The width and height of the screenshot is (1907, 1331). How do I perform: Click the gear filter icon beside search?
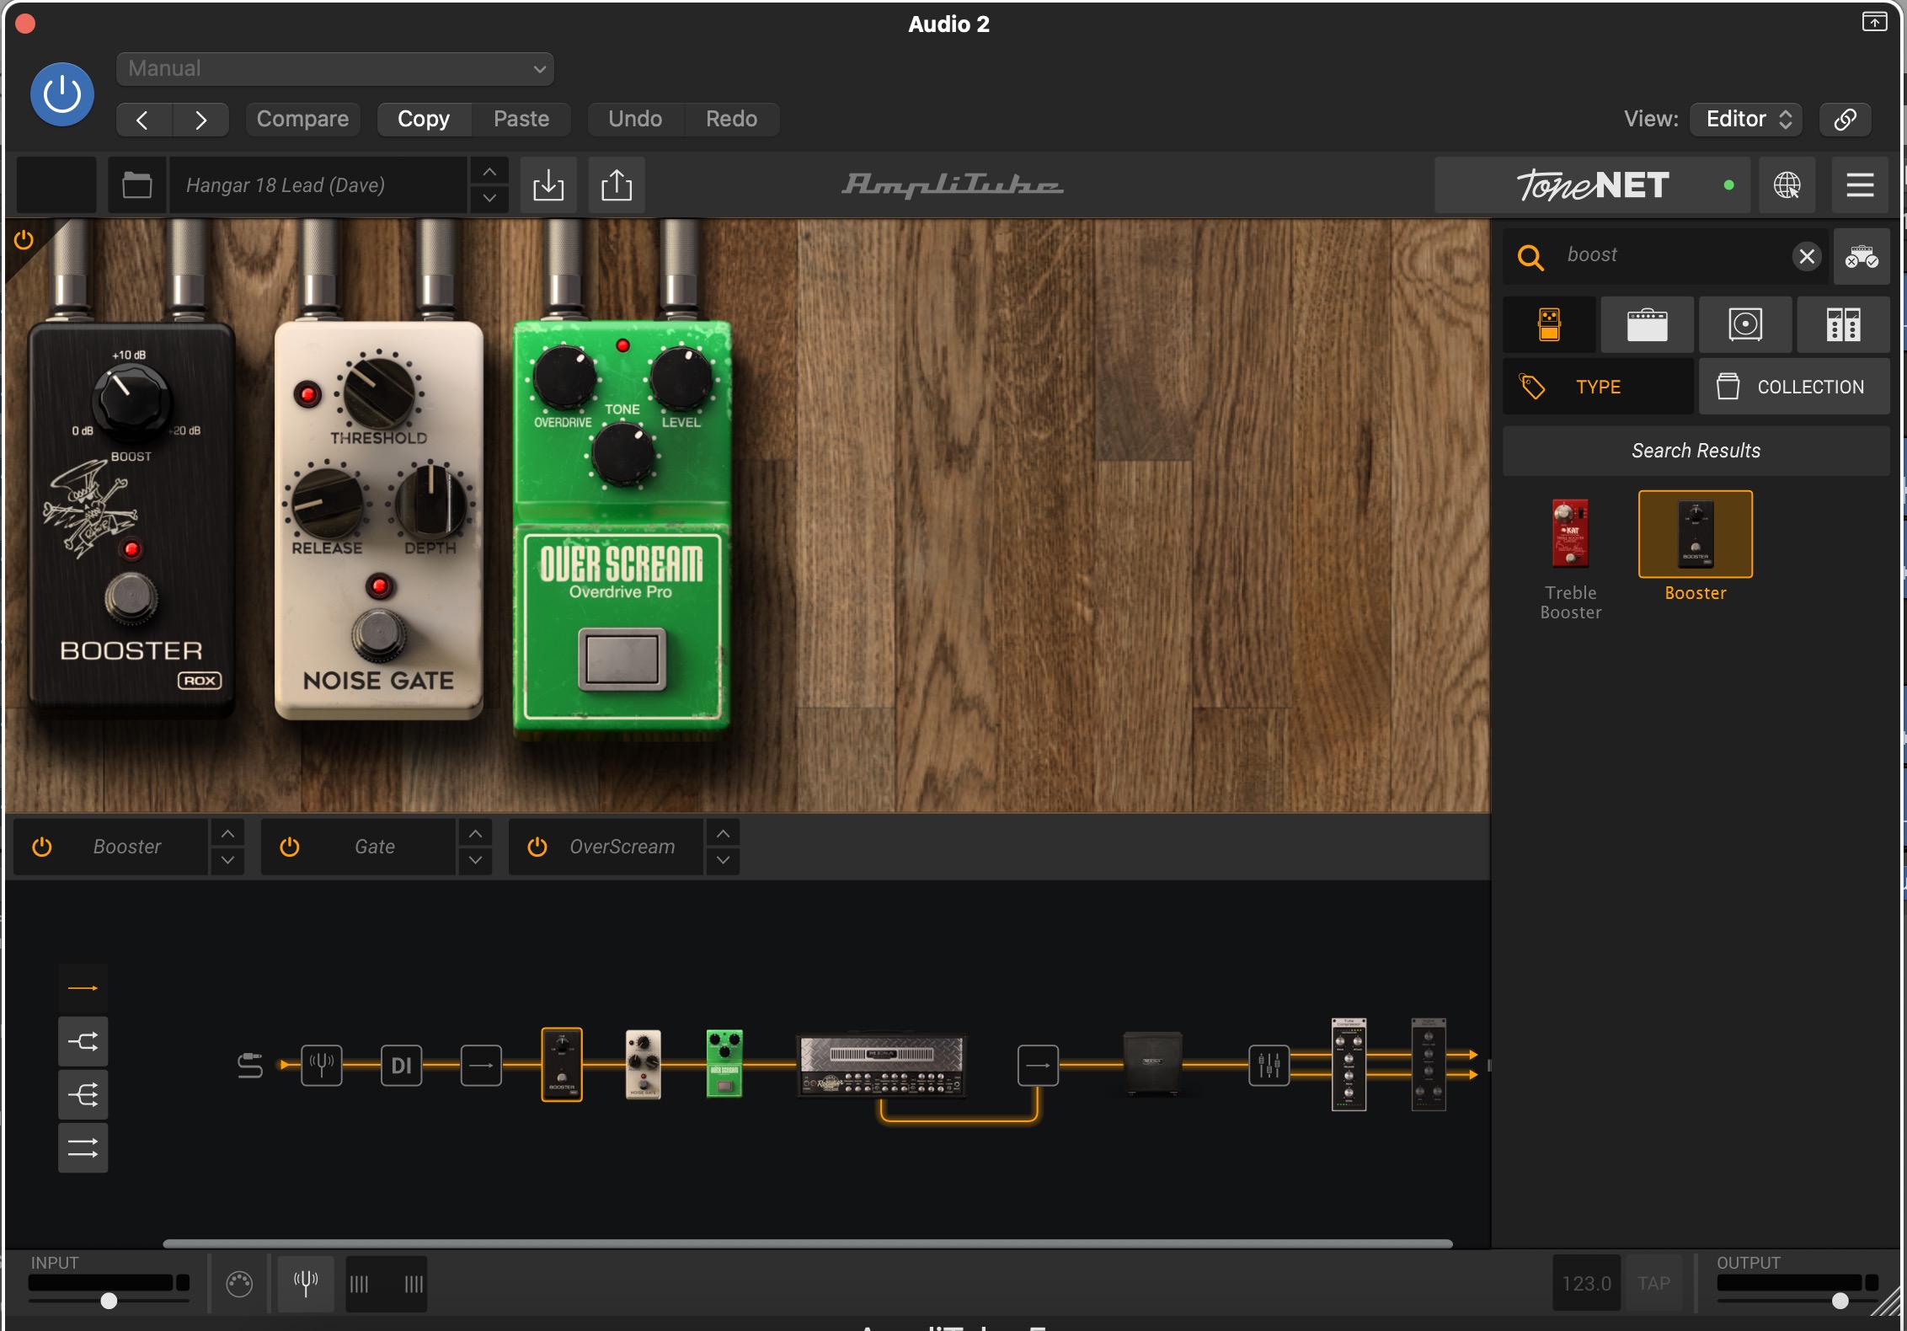[1862, 256]
